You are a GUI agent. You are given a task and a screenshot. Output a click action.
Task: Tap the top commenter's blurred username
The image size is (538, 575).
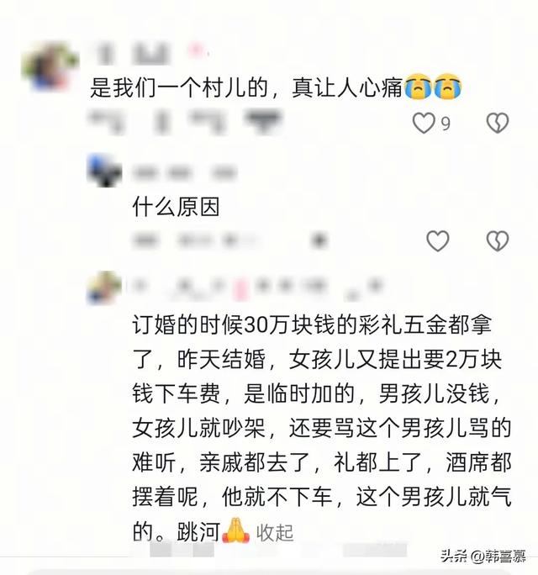click(x=150, y=54)
